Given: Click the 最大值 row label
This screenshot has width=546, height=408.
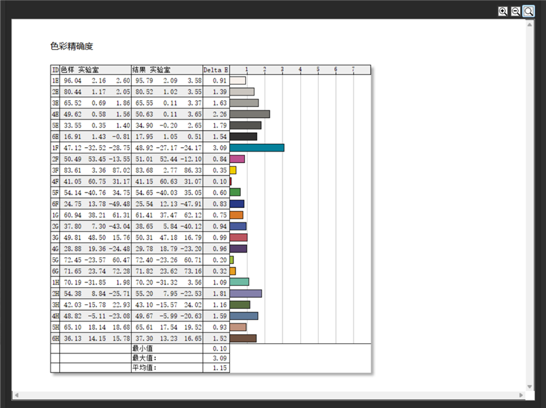Looking at the screenshot, I should pos(145,358).
